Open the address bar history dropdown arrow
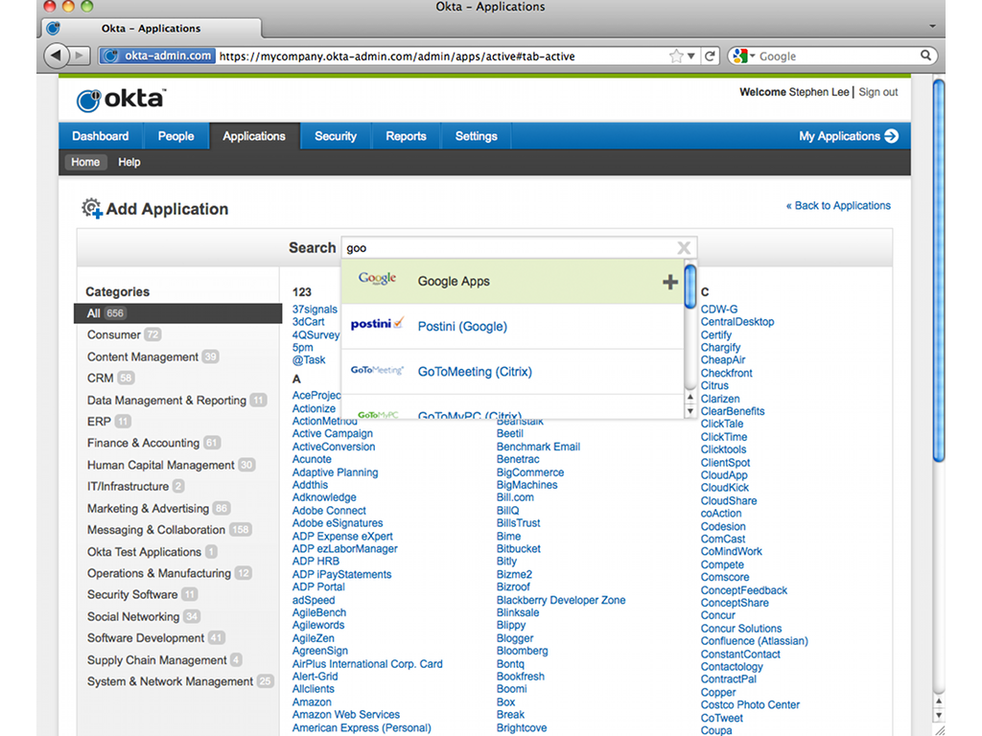The image size is (982, 736). point(692,57)
